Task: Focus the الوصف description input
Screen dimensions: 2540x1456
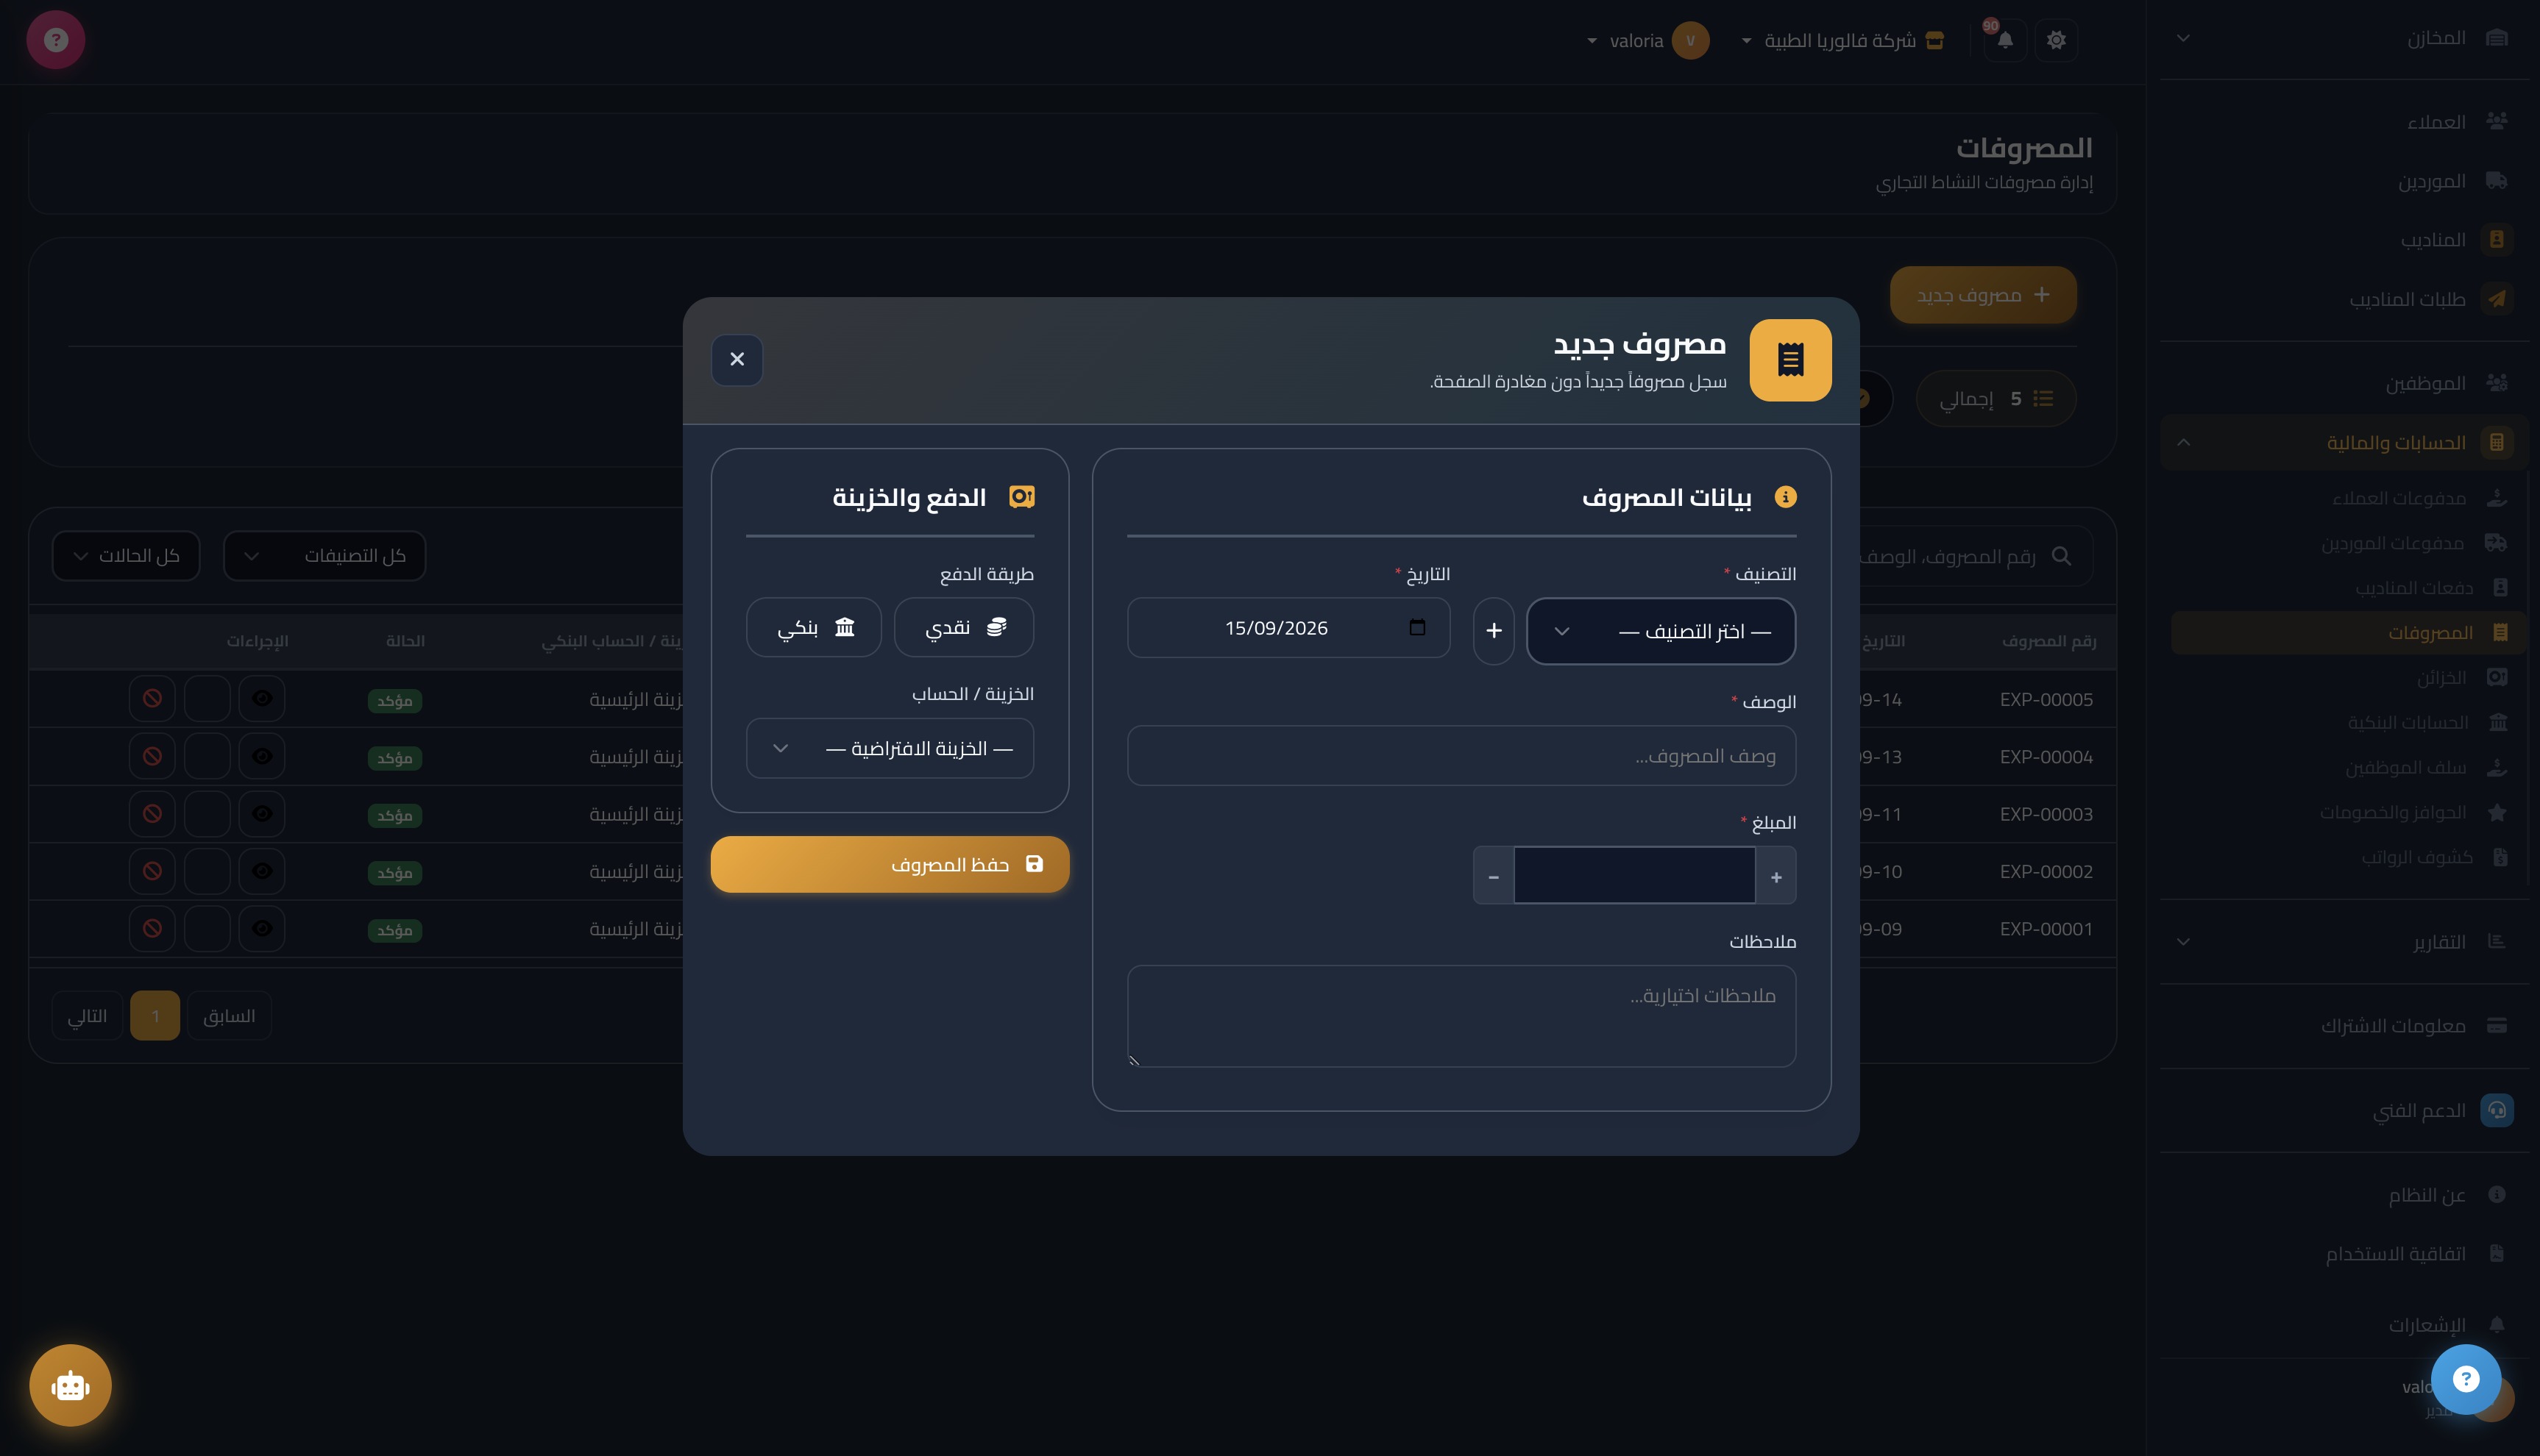Action: pyautogui.click(x=1461, y=756)
